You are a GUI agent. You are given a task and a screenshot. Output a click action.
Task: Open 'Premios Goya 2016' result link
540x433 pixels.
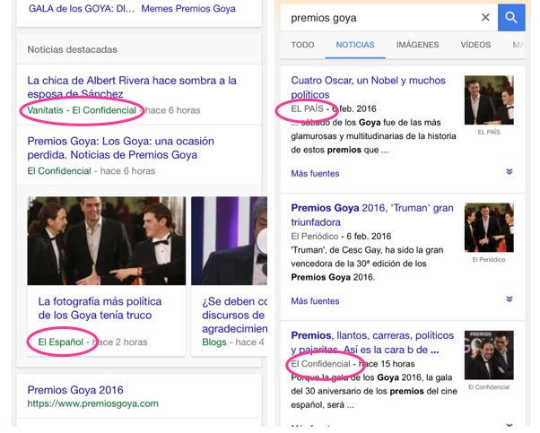(75, 390)
